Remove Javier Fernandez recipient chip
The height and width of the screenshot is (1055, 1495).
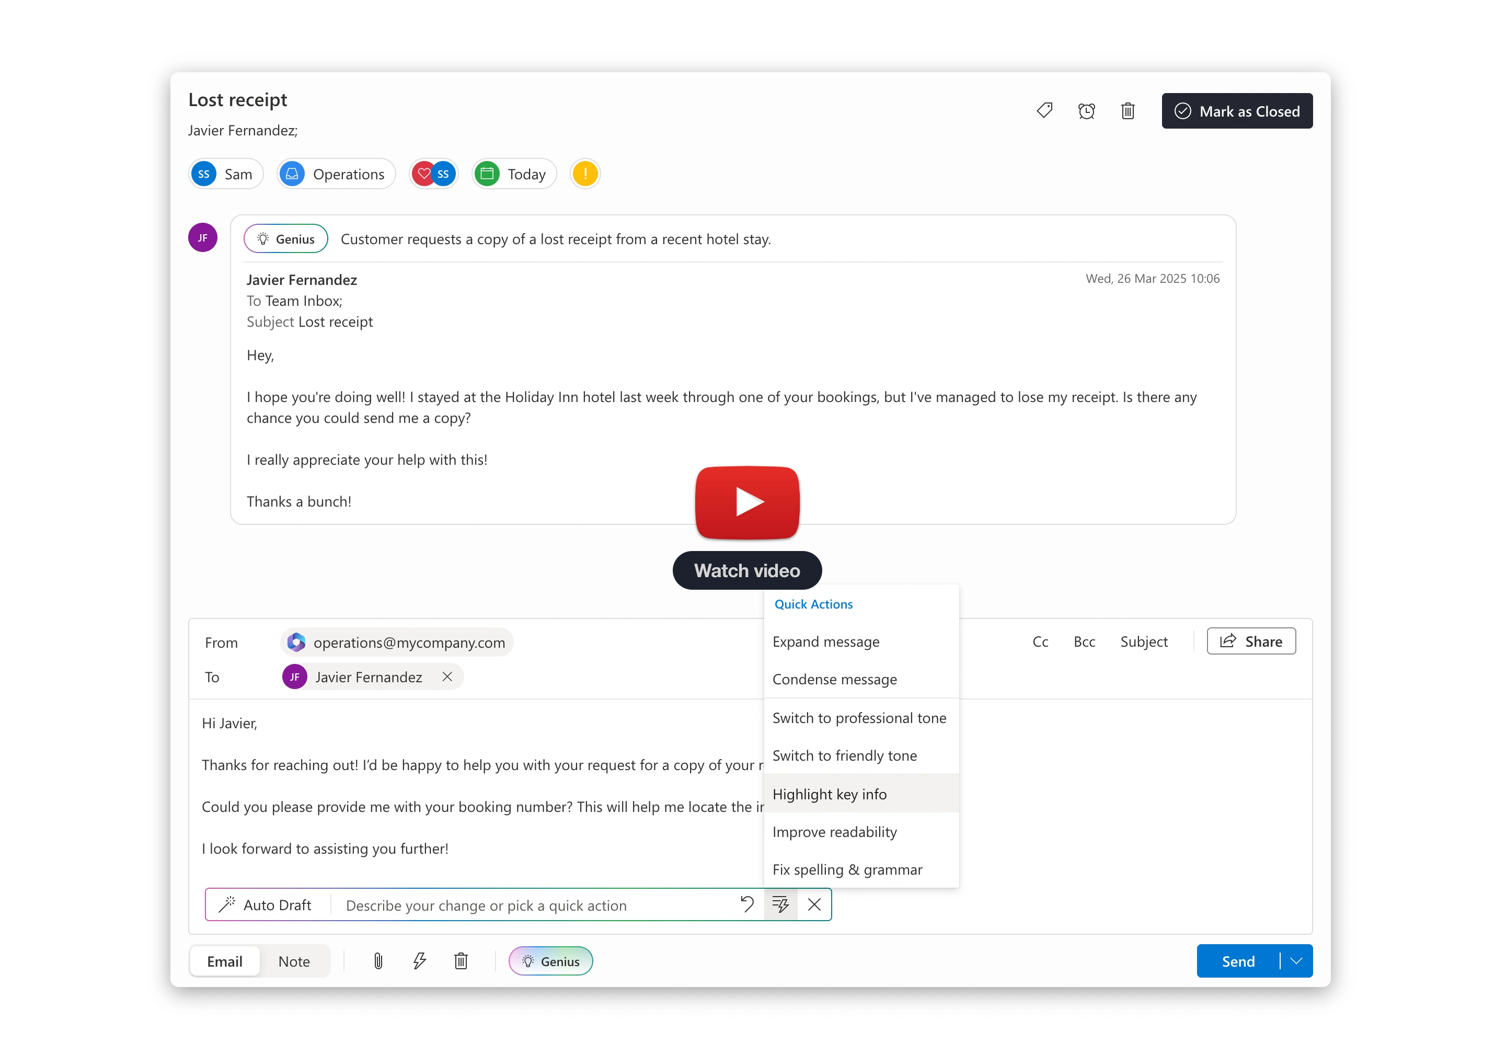click(447, 676)
